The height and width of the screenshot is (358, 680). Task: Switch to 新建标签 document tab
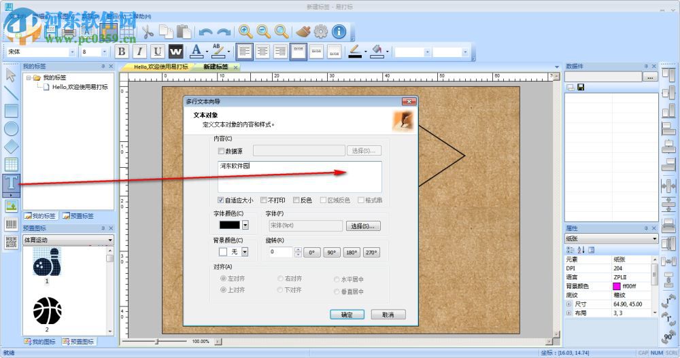coord(216,67)
